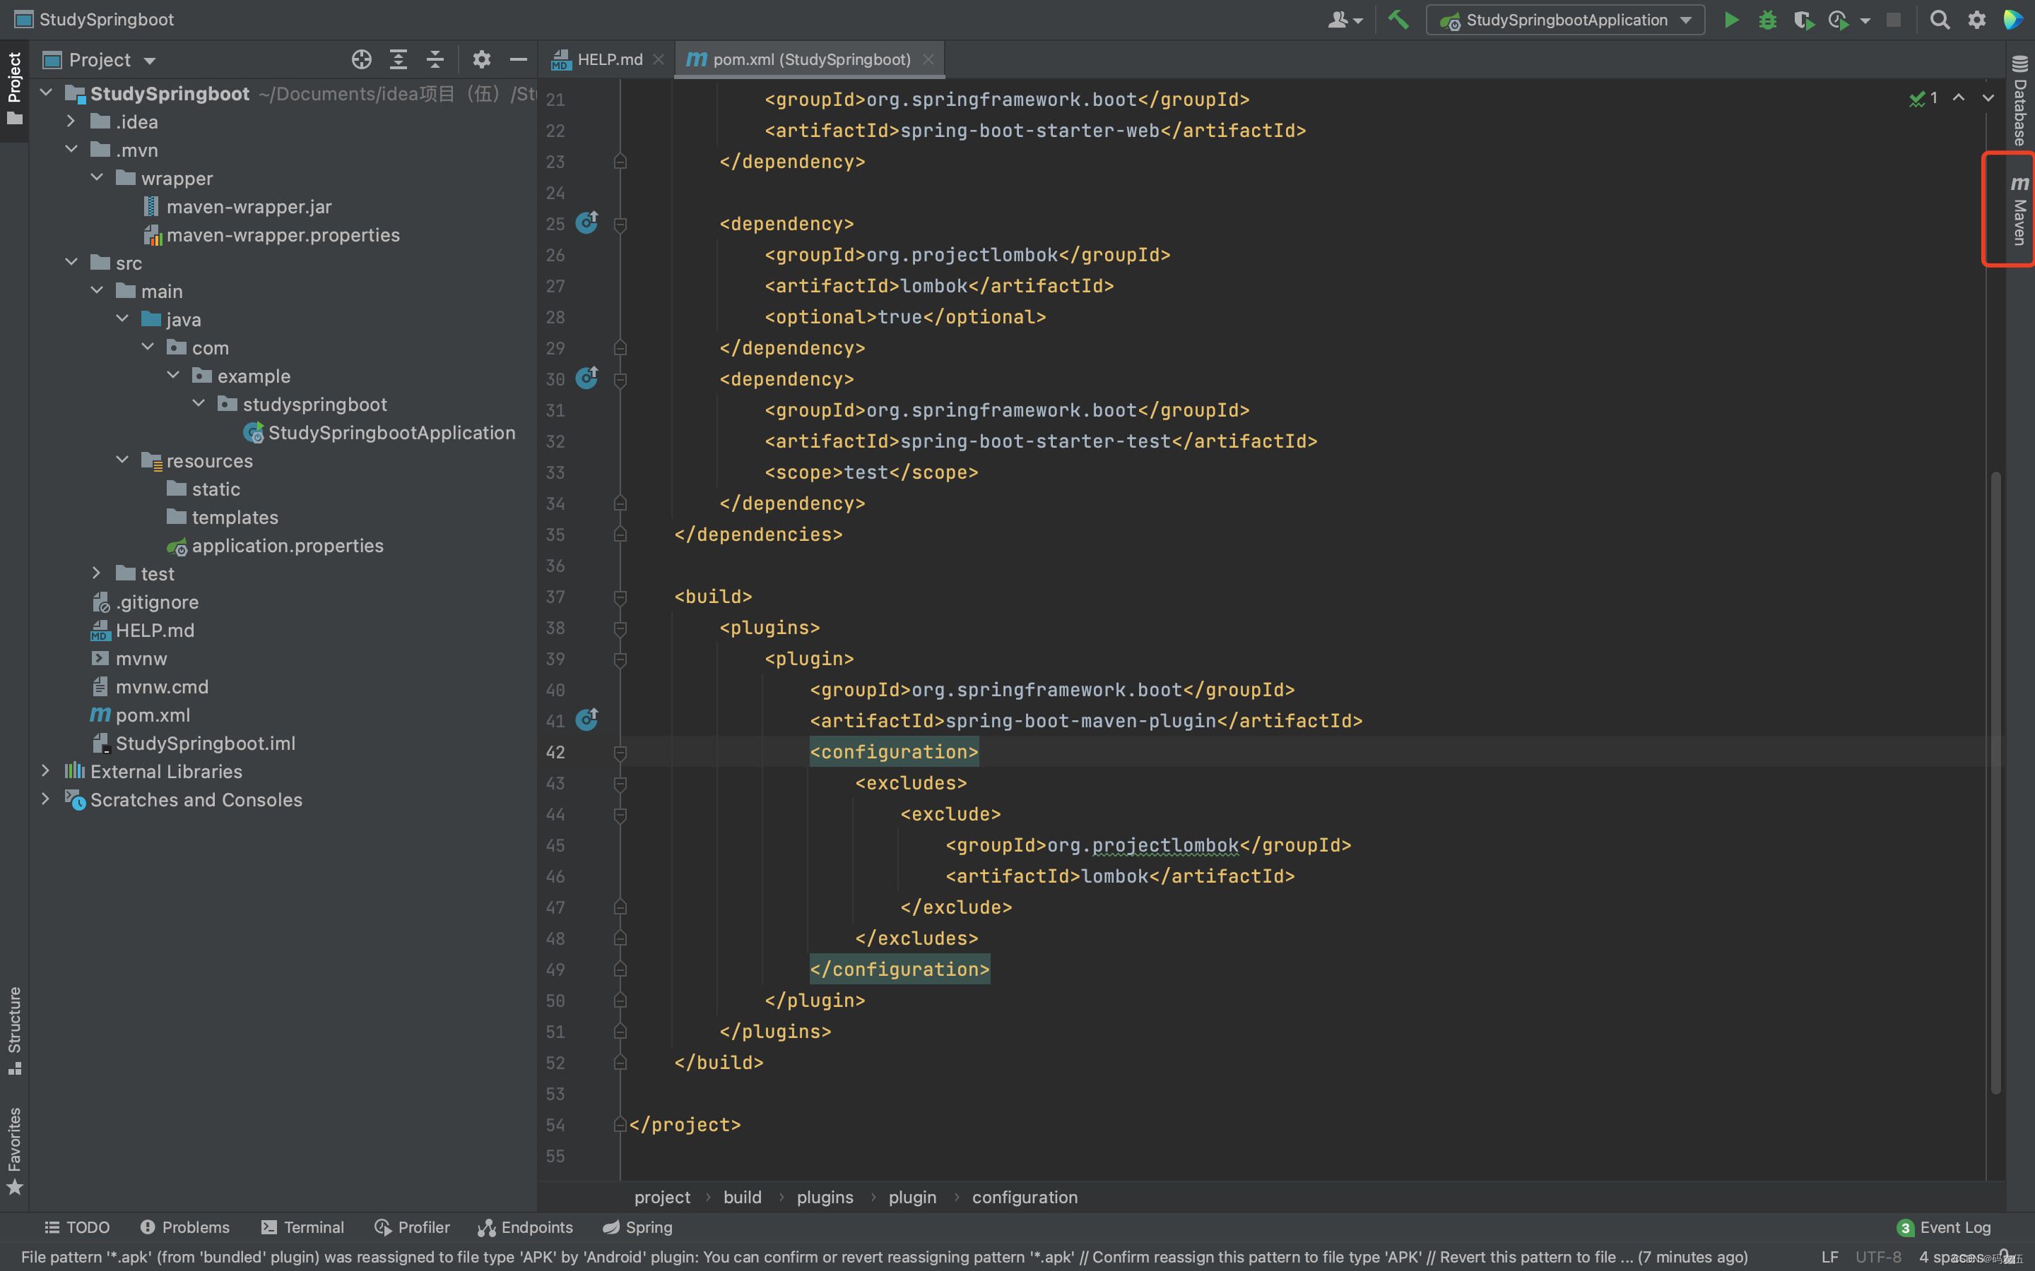Screen dimensions: 2035x1271
Task: Click the gutter dependency icon on line 25
Action: pyautogui.click(x=587, y=222)
